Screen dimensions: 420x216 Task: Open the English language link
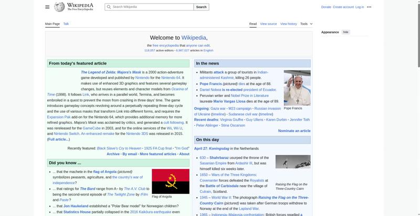[208, 50]
